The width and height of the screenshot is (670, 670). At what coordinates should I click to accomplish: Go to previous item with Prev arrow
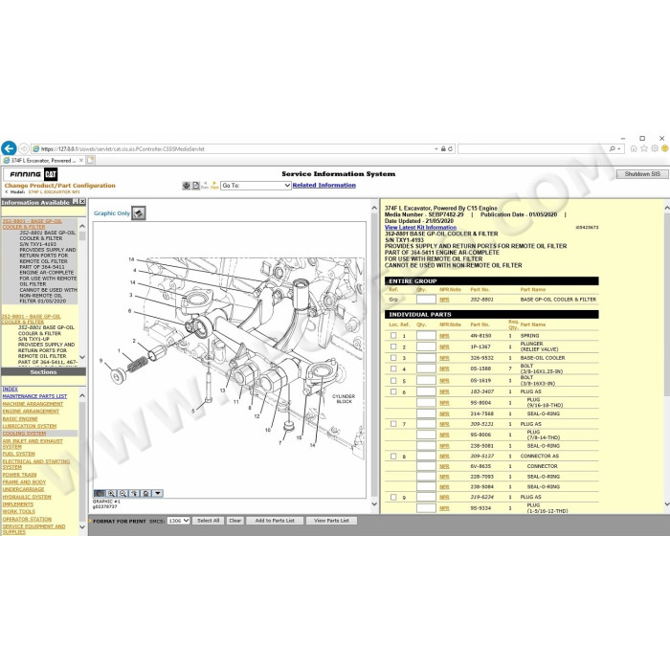coord(205,185)
